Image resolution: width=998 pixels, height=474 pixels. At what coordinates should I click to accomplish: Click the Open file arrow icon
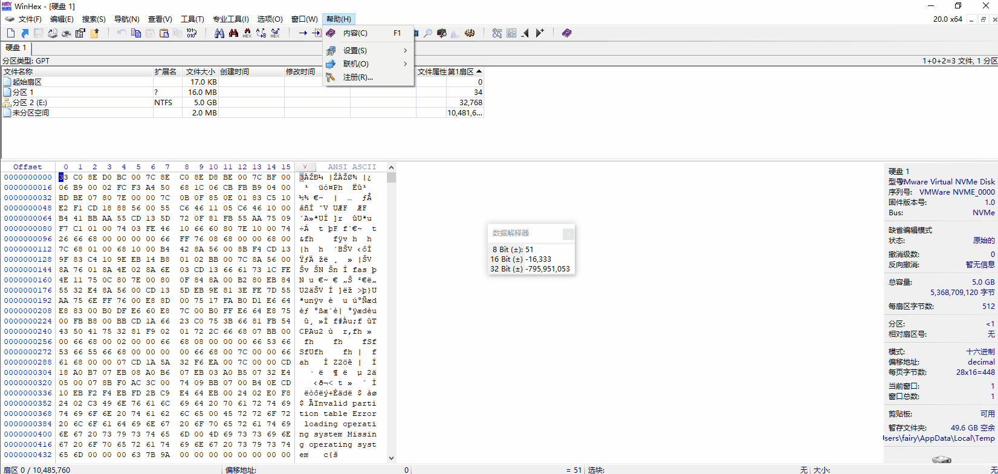(25, 33)
